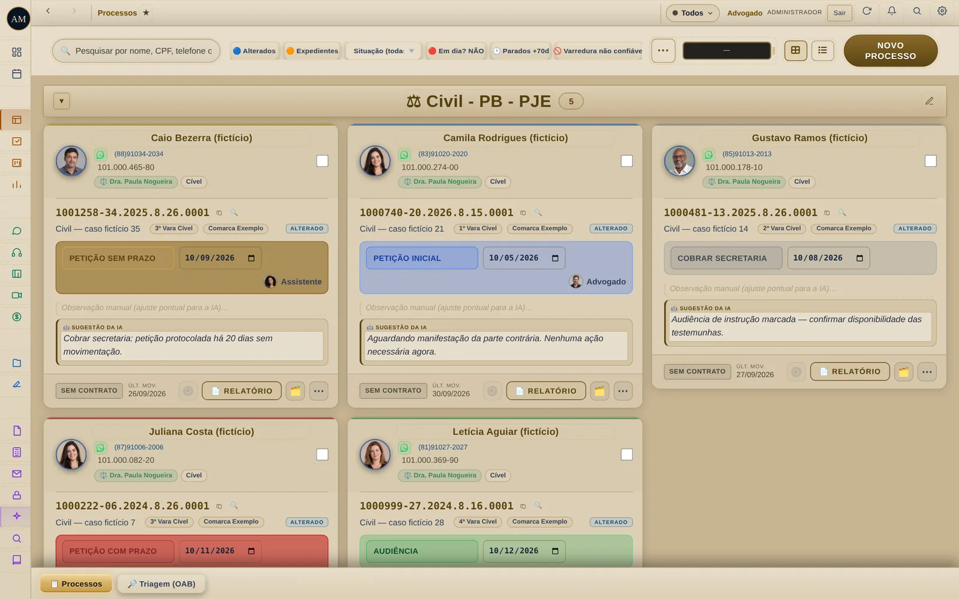Select Camila Rodrigues card checkbox

click(x=627, y=161)
